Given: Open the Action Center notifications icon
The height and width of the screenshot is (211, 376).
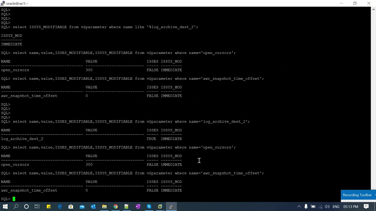Looking at the screenshot, I should (x=366, y=207).
